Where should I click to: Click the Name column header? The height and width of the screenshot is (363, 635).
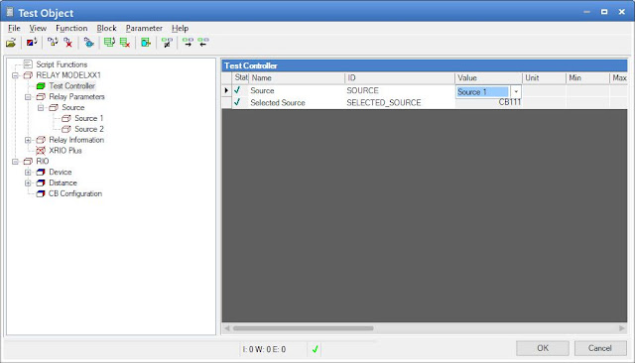point(297,77)
